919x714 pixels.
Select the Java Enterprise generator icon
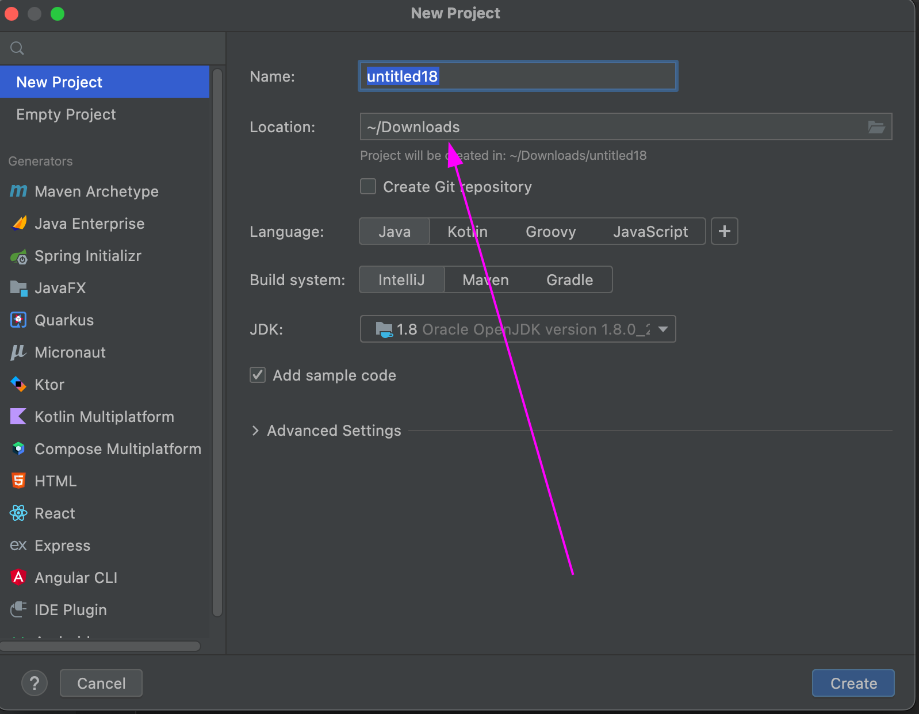pos(19,223)
